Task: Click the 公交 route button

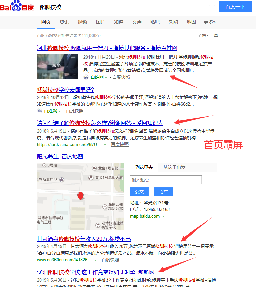Action: [x=139, y=192]
